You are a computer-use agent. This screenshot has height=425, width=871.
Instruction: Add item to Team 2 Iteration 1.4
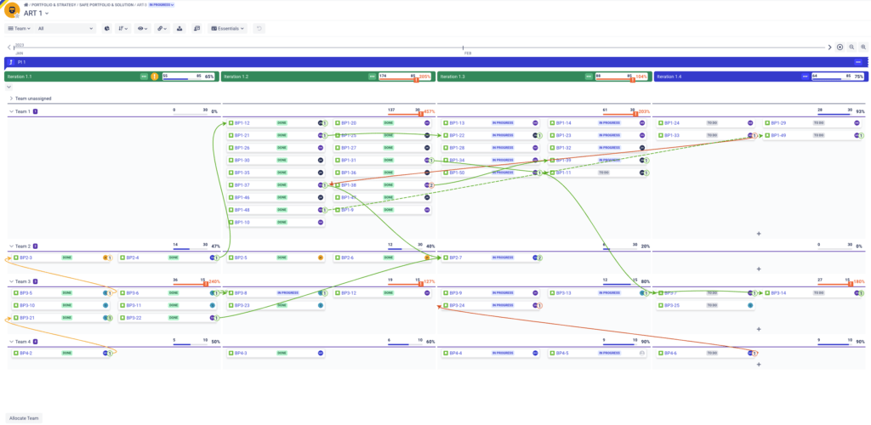[x=759, y=269]
